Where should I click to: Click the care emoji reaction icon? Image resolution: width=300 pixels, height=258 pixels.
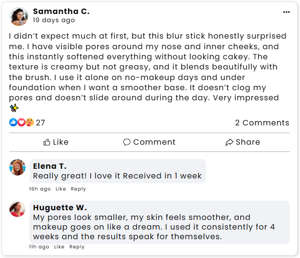click(x=29, y=122)
